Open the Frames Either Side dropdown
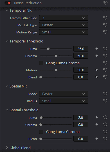Viewport: 110px width, 152px height. pyautogui.click(x=64, y=18)
